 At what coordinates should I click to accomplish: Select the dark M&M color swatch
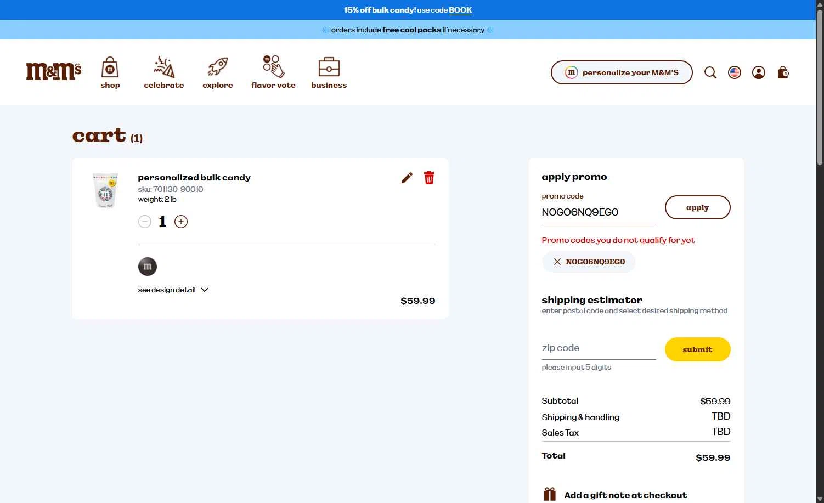point(148,267)
